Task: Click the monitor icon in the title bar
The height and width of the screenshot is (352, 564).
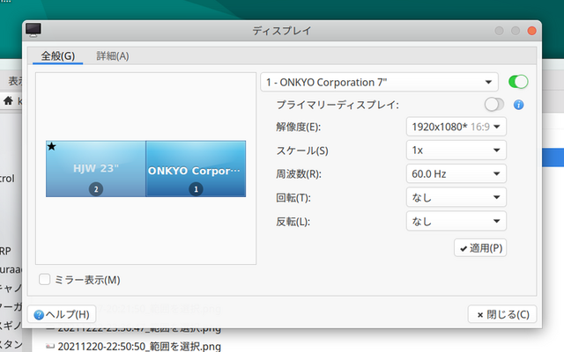Action: coord(33,30)
